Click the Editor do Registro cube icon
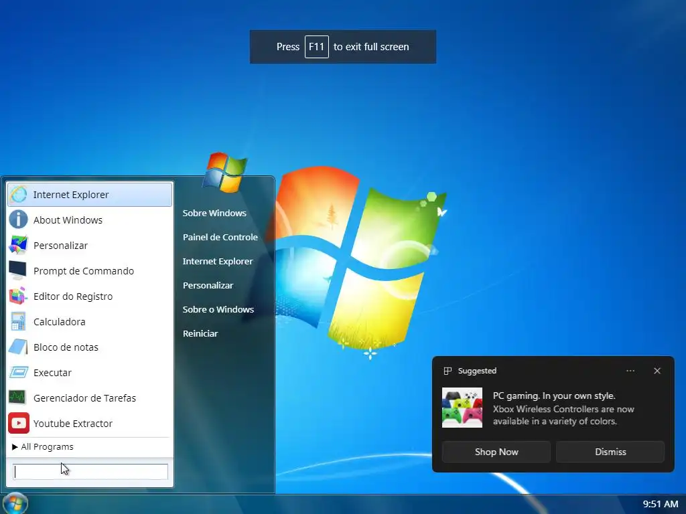This screenshot has height=514, width=686. (x=18, y=296)
